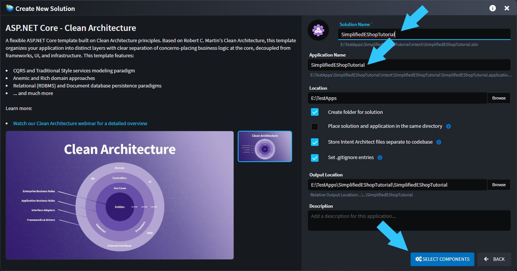Select the Clean Architecture small thumbnail
This screenshot has width=517, height=271.
coord(265,146)
